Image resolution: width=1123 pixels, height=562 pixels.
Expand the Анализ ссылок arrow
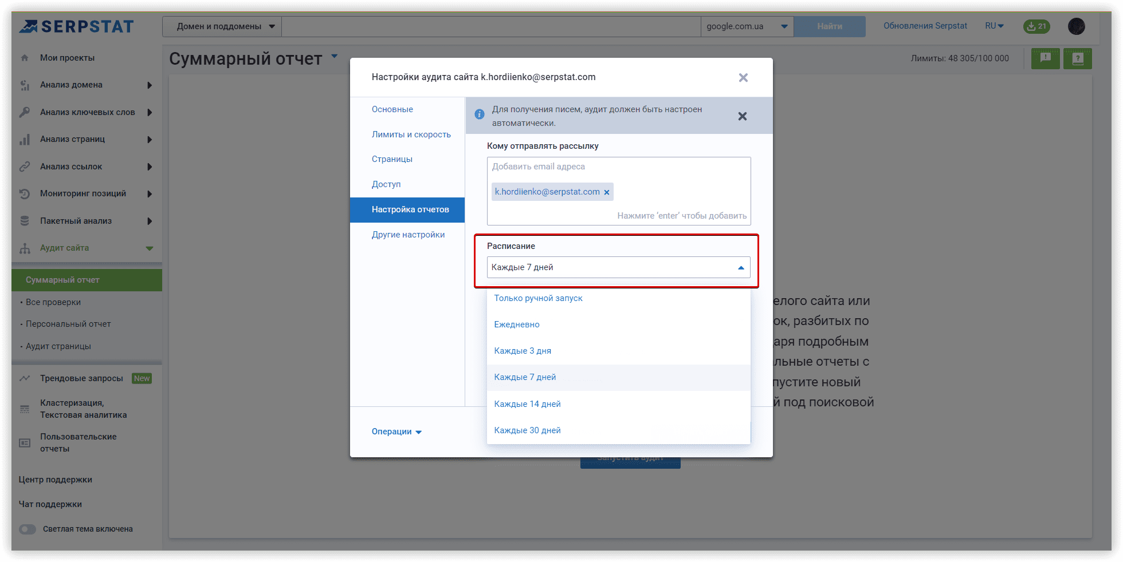pyautogui.click(x=150, y=167)
